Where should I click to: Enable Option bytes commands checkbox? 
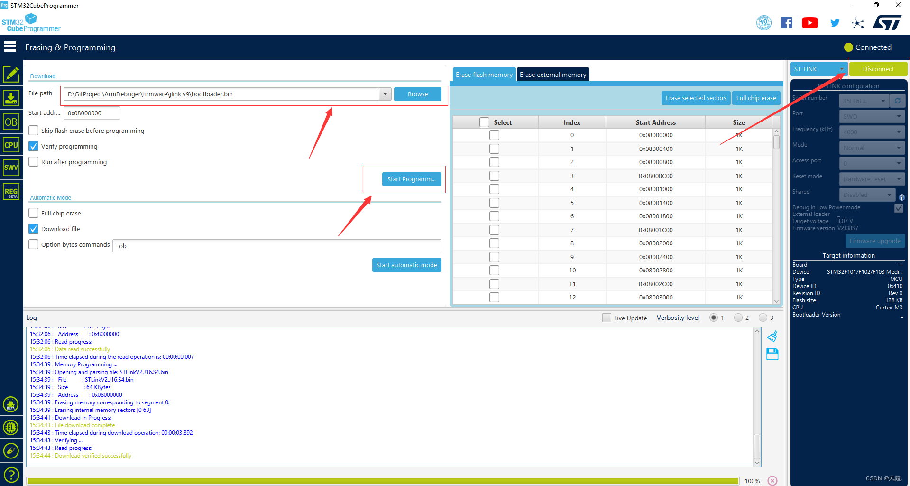coord(34,244)
